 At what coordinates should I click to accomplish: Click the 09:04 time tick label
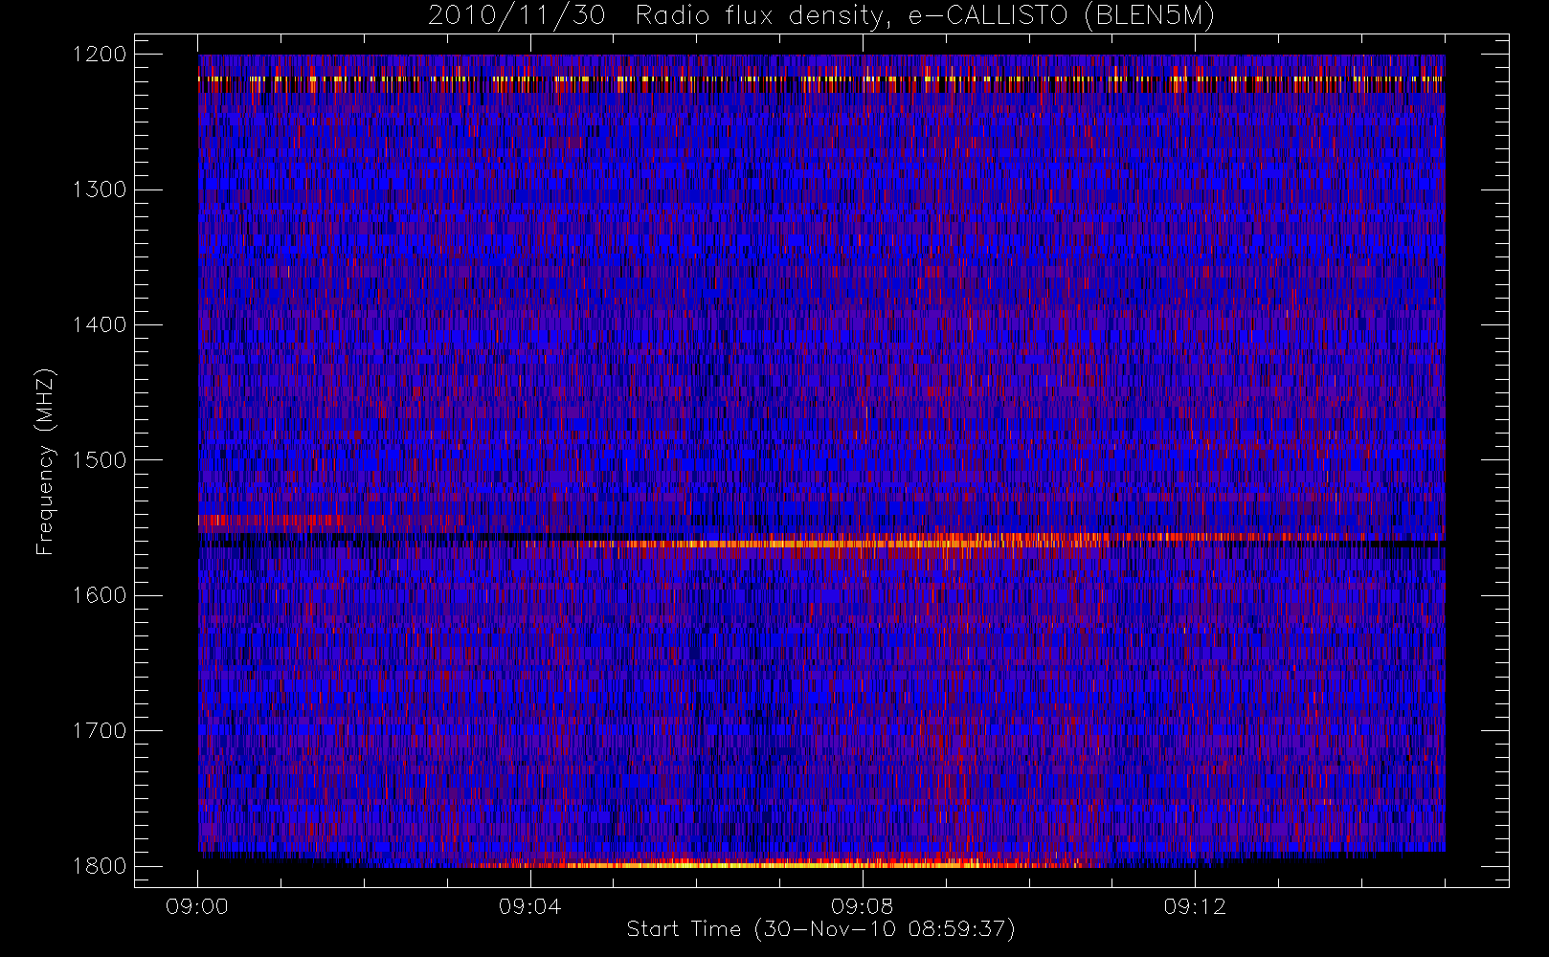529,906
